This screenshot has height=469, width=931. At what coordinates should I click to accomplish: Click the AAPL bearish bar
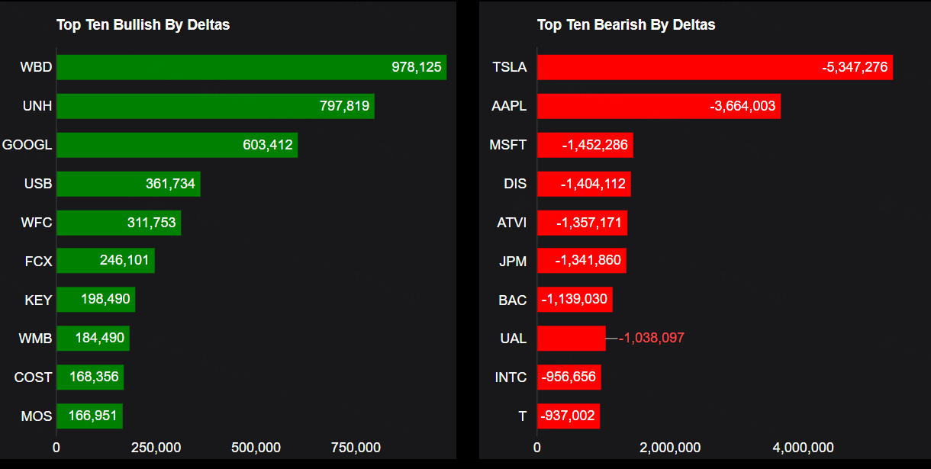[x=659, y=106]
